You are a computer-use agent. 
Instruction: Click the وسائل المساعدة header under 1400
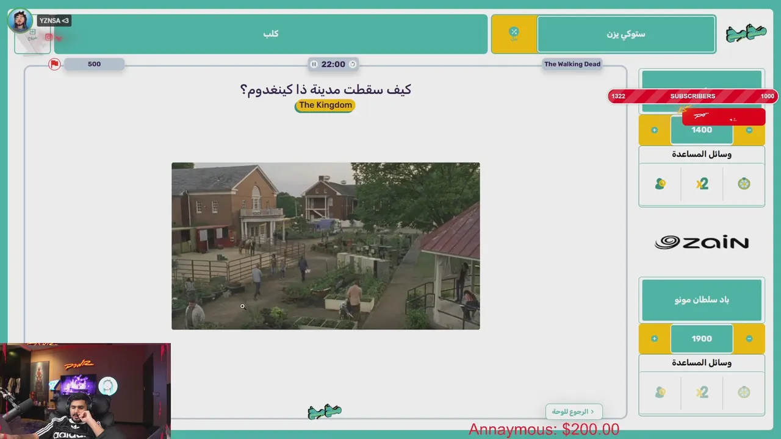[x=702, y=154]
